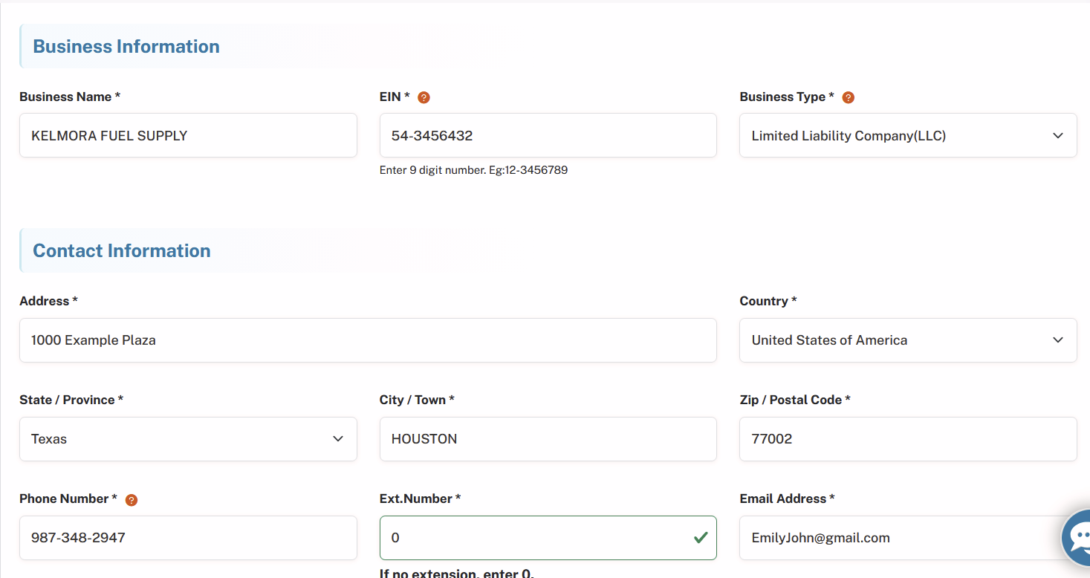Click the 'Business Name *' label

click(x=70, y=97)
